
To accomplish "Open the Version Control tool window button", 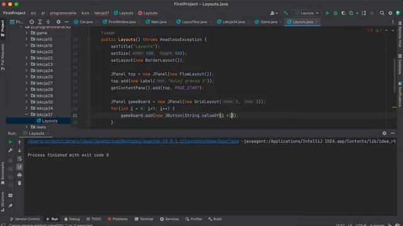I will [25, 219].
